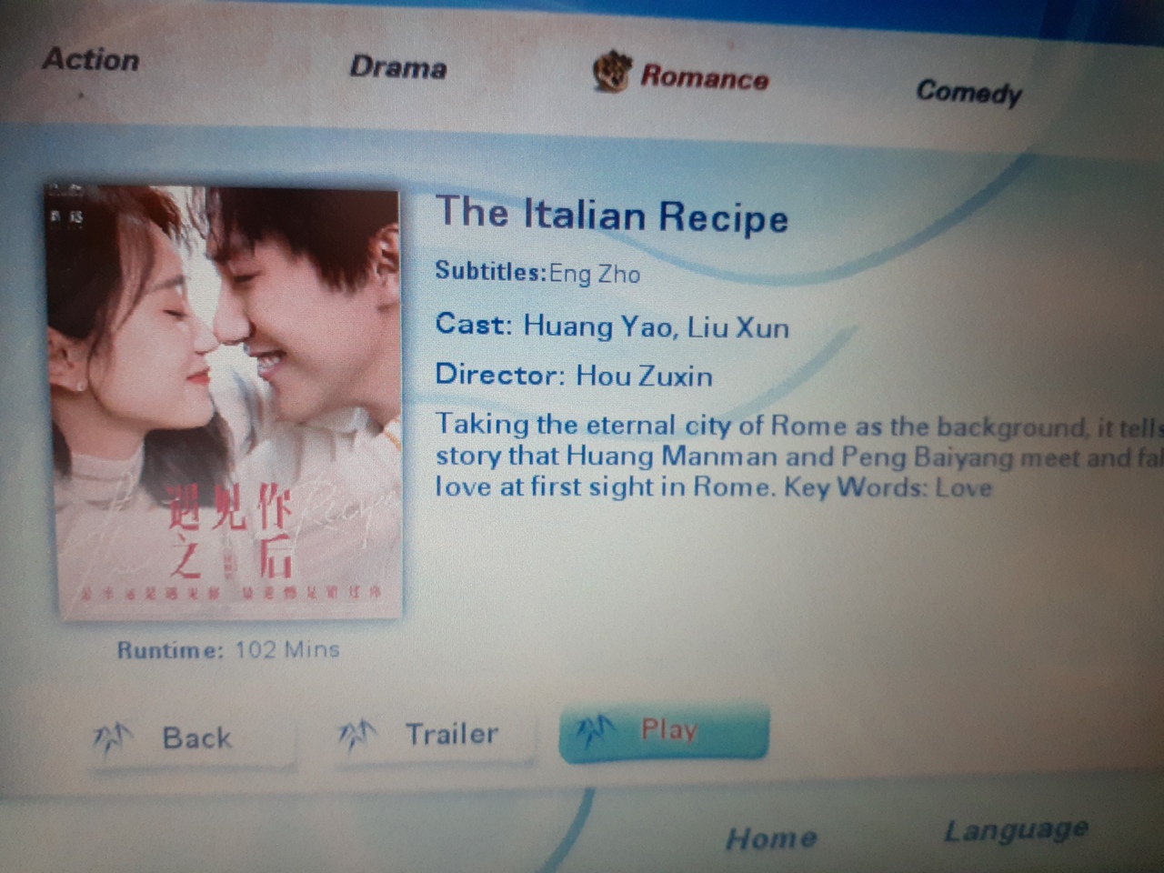
Task: Click bamboo icon on Play button
Action: [597, 729]
